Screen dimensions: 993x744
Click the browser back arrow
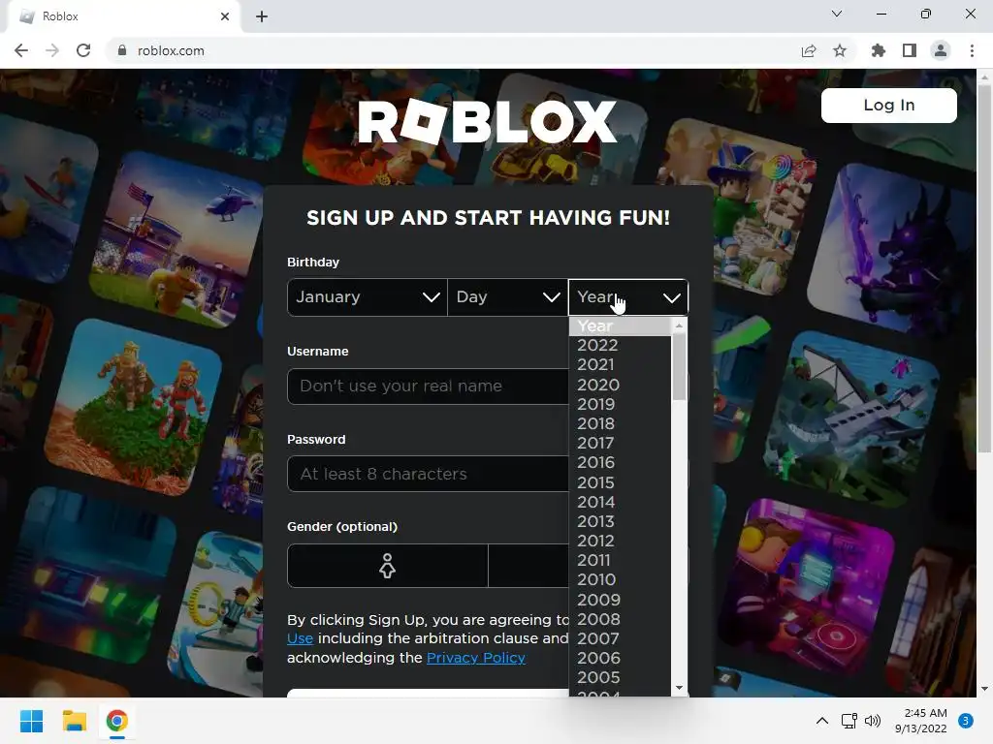click(21, 50)
